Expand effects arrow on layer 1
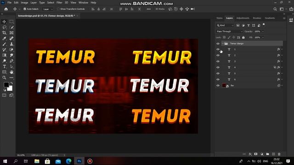Viewport: 294px width, 165px height. tap(282, 49)
